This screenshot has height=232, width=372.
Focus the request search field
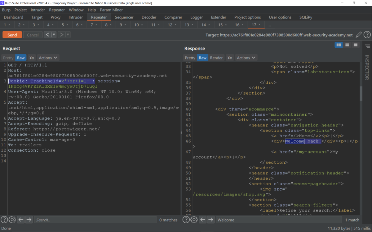(95, 220)
